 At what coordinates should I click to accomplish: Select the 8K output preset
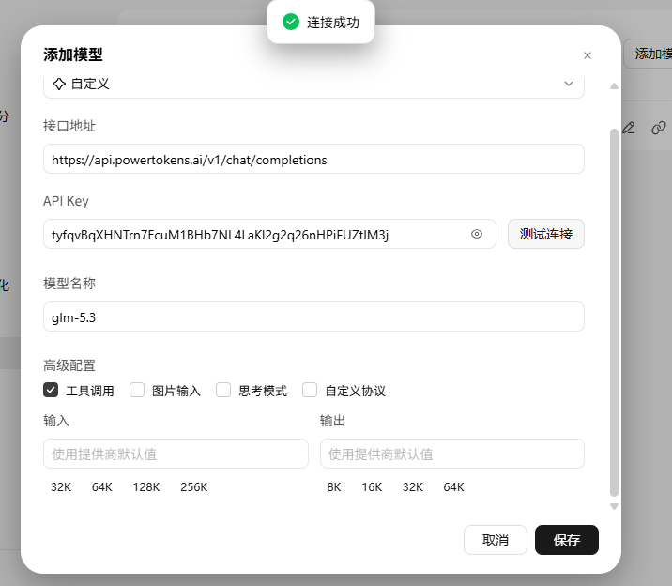click(334, 487)
